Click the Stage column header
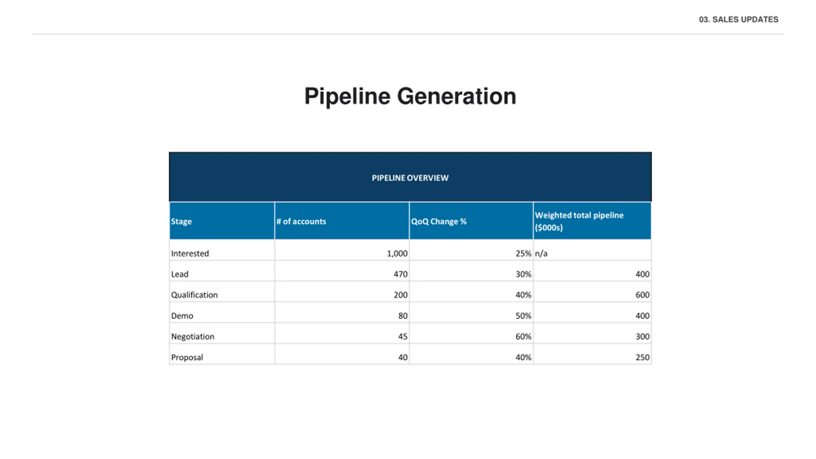Image resolution: width=816 pixels, height=459 pixels. pos(181,221)
